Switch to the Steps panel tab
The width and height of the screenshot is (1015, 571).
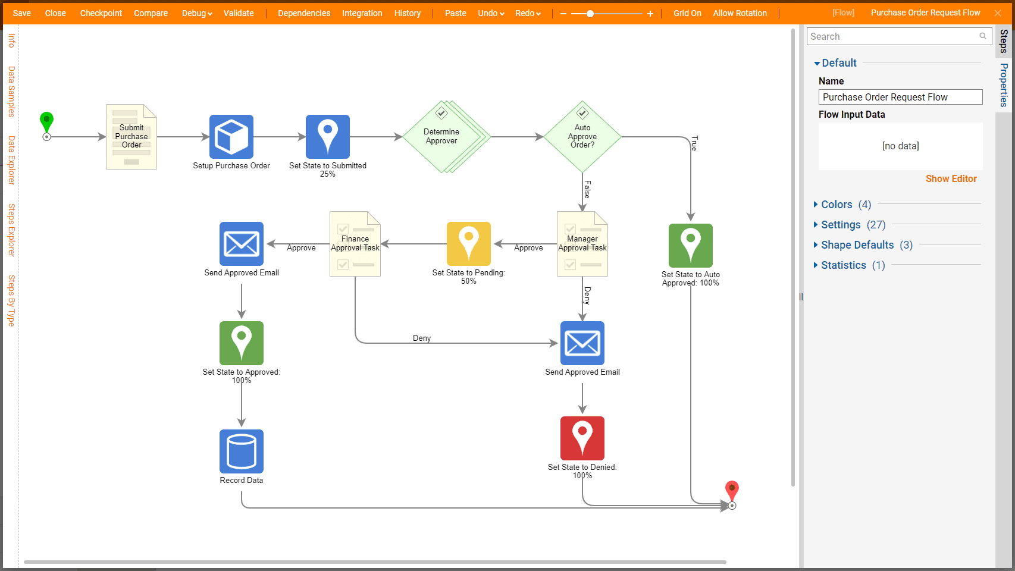pyautogui.click(x=1004, y=41)
